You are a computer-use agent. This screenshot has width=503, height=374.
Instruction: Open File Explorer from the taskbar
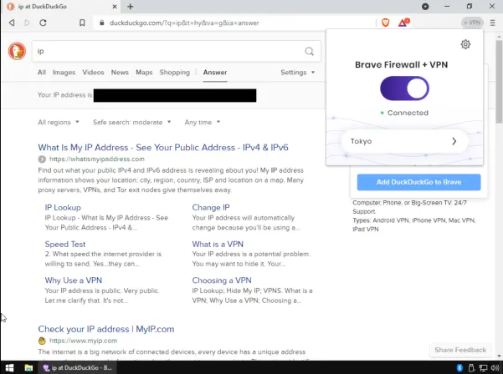coord(28,368)
